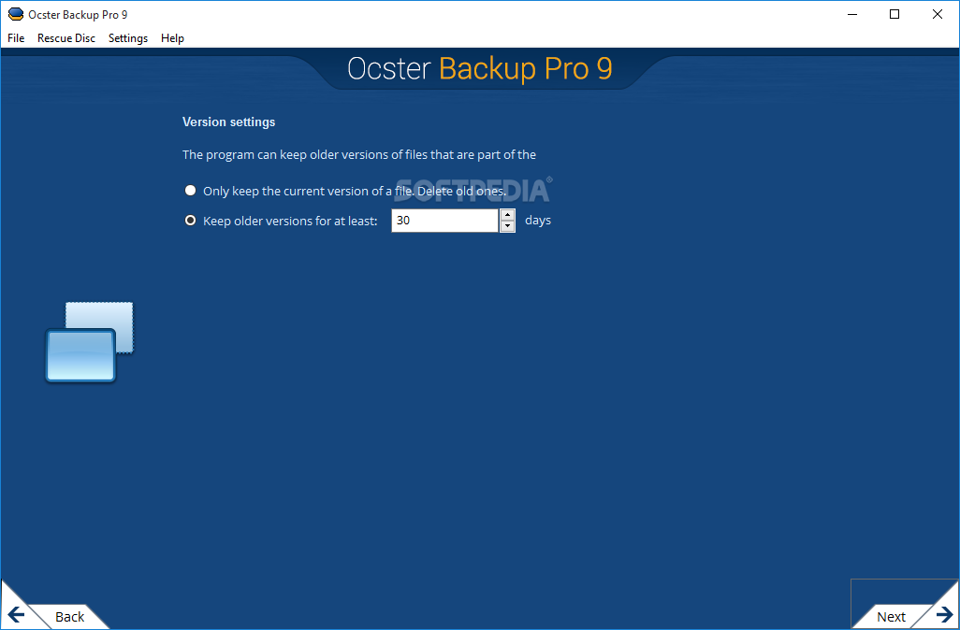Close the Ocster Backup Pro 9 window
This screenshot has height=630, width=960.
[x=938, y=14]
